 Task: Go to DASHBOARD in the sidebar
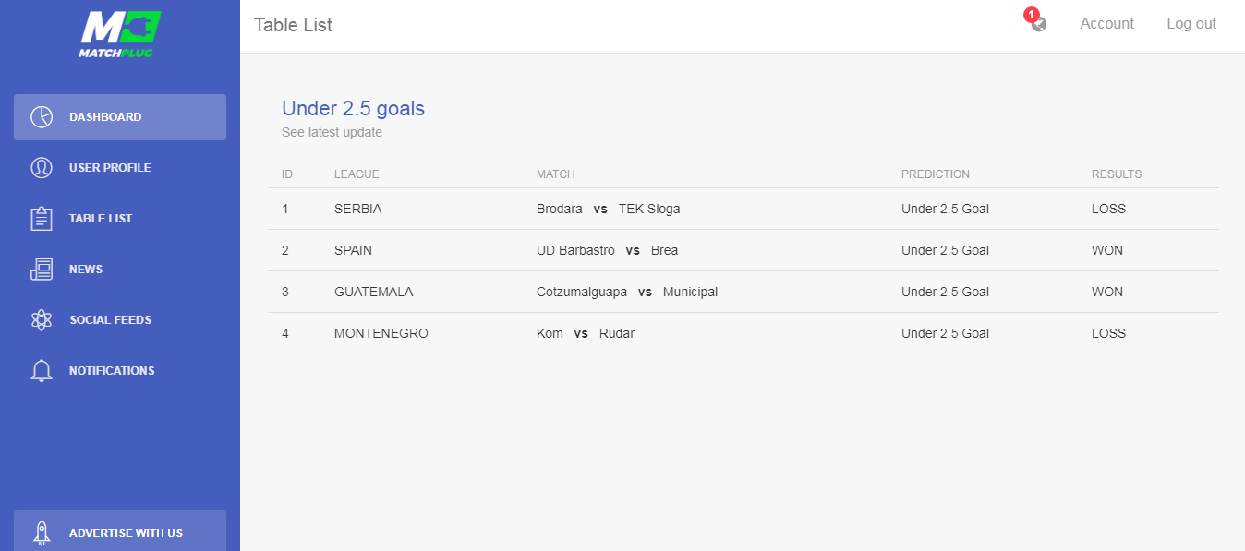click(x=120, y=117)
